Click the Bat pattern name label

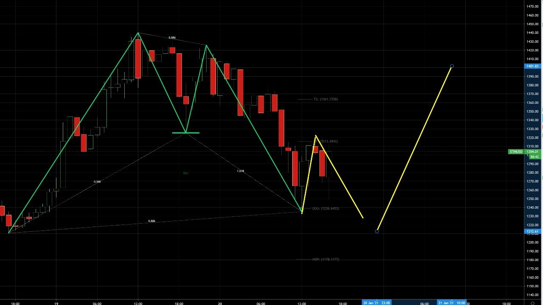point(185,173)
